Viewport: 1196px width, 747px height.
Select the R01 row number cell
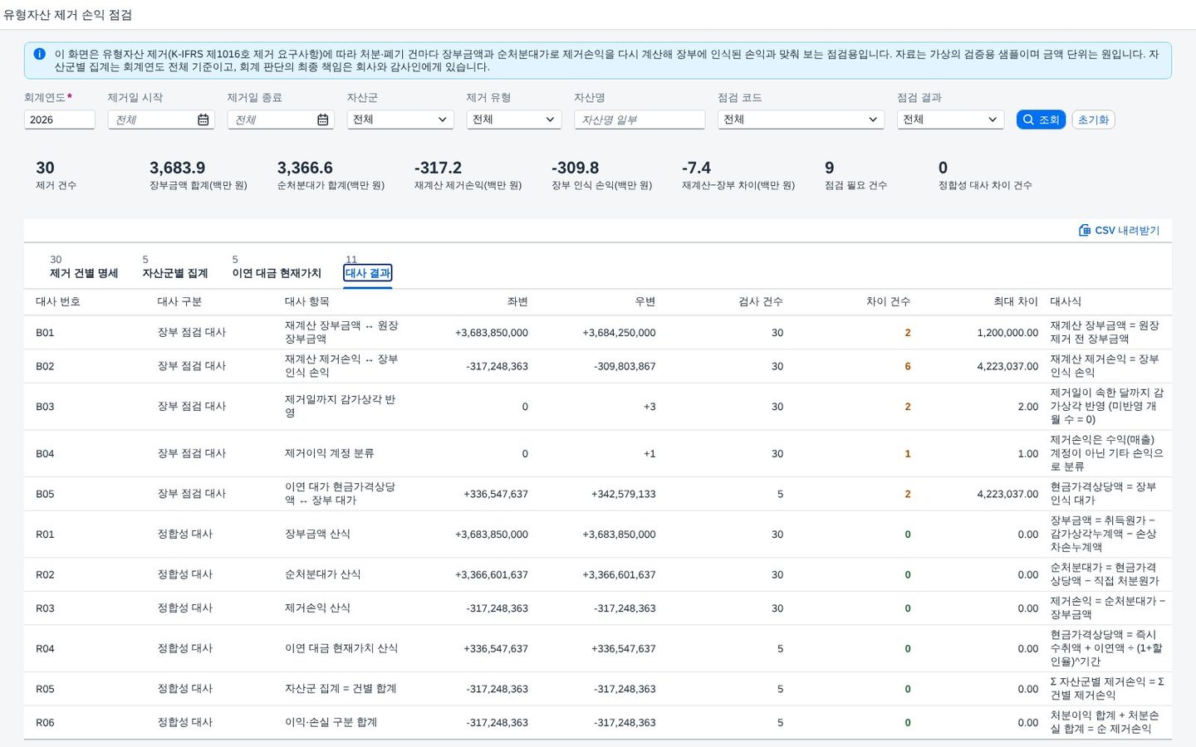45,535
